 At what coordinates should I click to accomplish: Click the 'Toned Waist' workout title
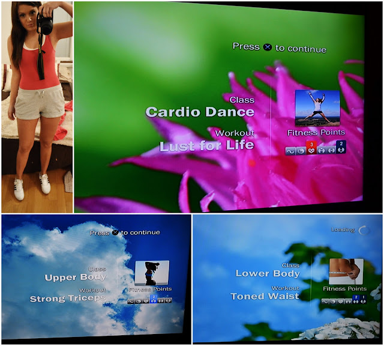[265, 296]
